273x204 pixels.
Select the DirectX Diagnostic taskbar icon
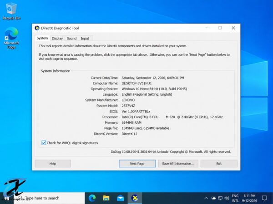[x=135, y=198]
